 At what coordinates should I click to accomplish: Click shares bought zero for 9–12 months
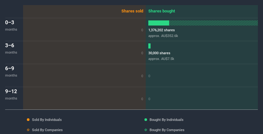pyautogui.click(x=149, y=99)
